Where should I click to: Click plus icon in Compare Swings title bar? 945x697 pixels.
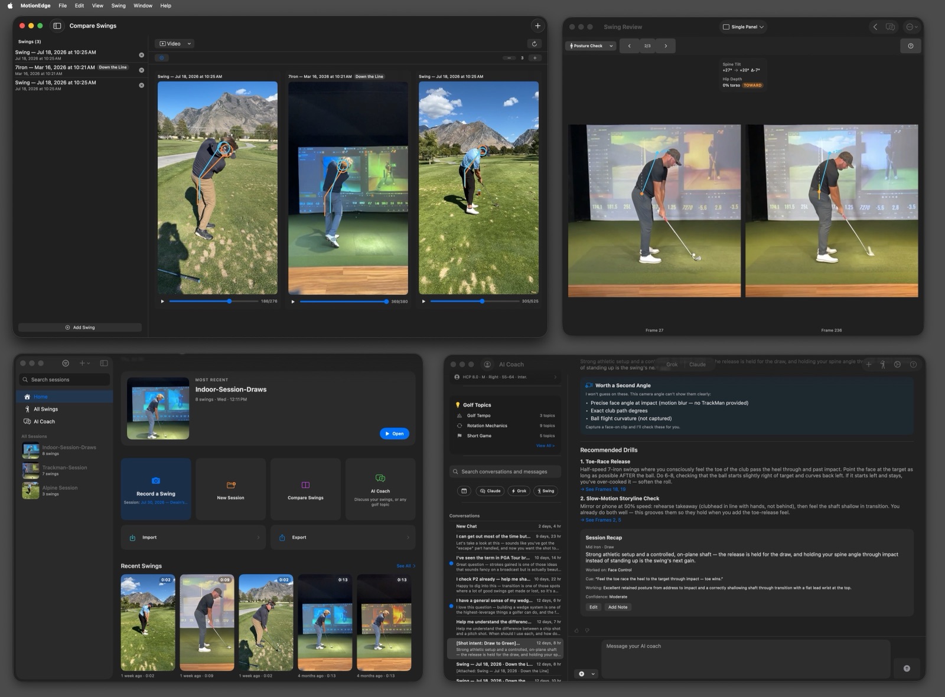537,26
